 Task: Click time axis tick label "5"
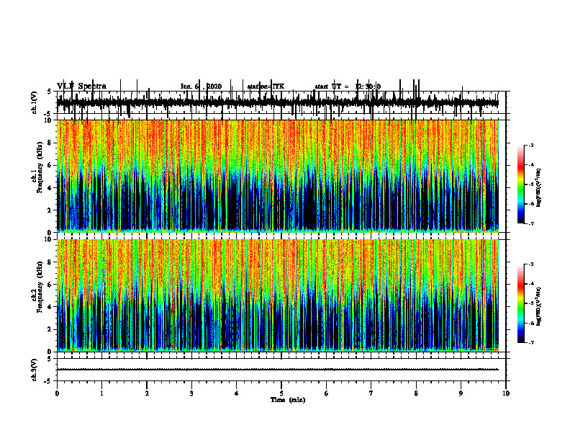pyautogui.click(x=281, y=393)
